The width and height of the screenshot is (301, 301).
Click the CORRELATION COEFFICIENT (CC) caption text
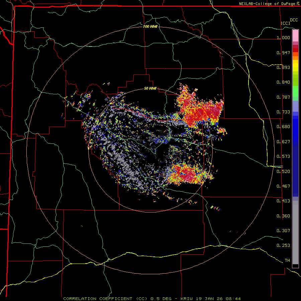[x=105, y=299]
